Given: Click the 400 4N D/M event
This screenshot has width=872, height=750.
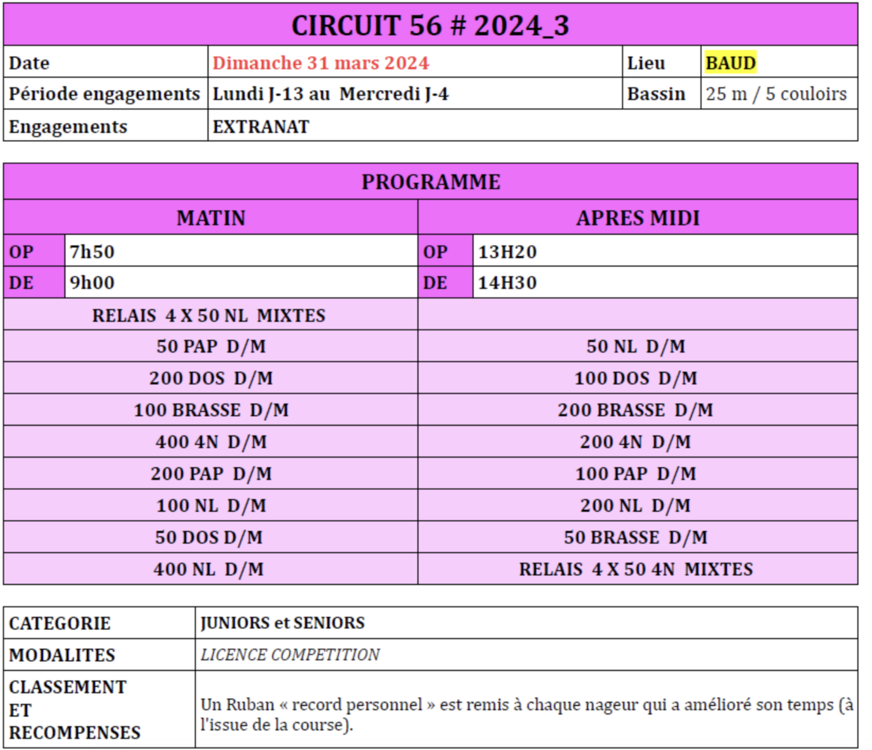Looking at the screenshot, I should click(x=211, y=442).
